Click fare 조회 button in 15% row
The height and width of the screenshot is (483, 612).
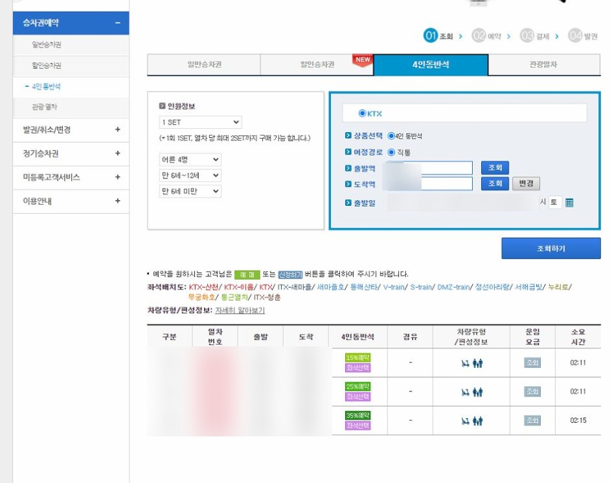tap(532, 363)
